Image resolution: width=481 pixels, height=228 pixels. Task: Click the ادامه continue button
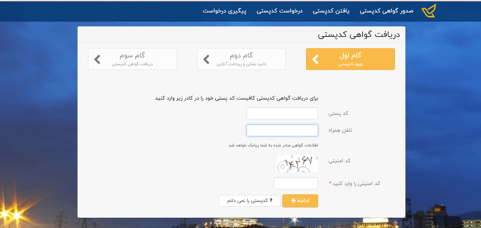(300, 201)
